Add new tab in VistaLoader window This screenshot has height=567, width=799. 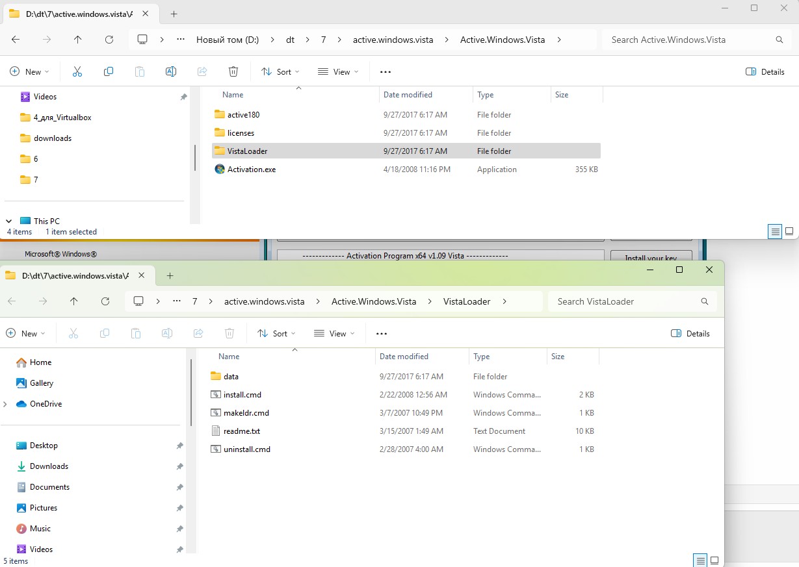(170, 275)
